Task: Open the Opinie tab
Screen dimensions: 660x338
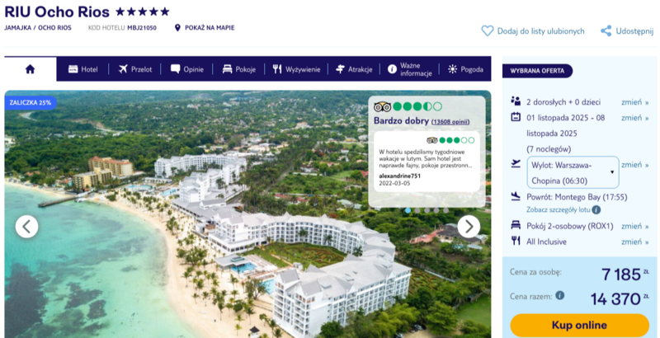Action: (x=187, y=69)
